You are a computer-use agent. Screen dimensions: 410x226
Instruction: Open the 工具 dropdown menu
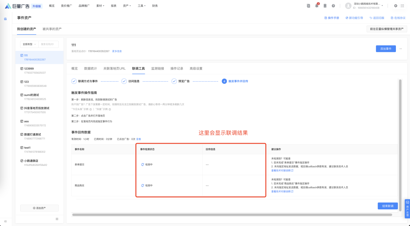click(x=141, y=6)
